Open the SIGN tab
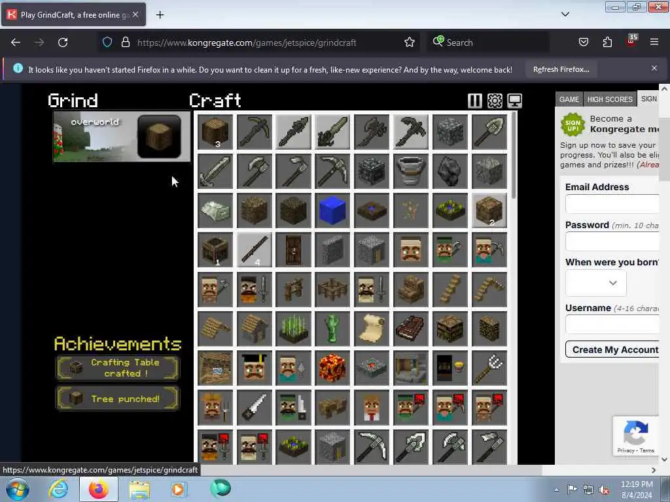Viewport: 670px width, 502px height. tap(648, 99)
